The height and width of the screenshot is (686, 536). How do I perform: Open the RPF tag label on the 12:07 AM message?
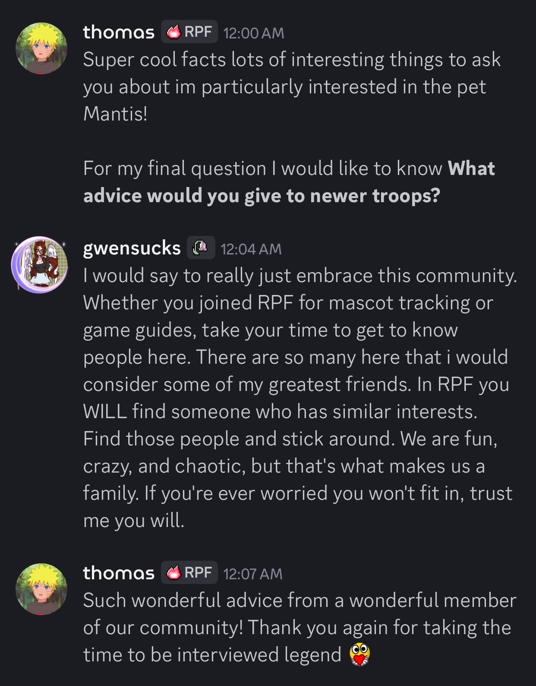(198, 573)
